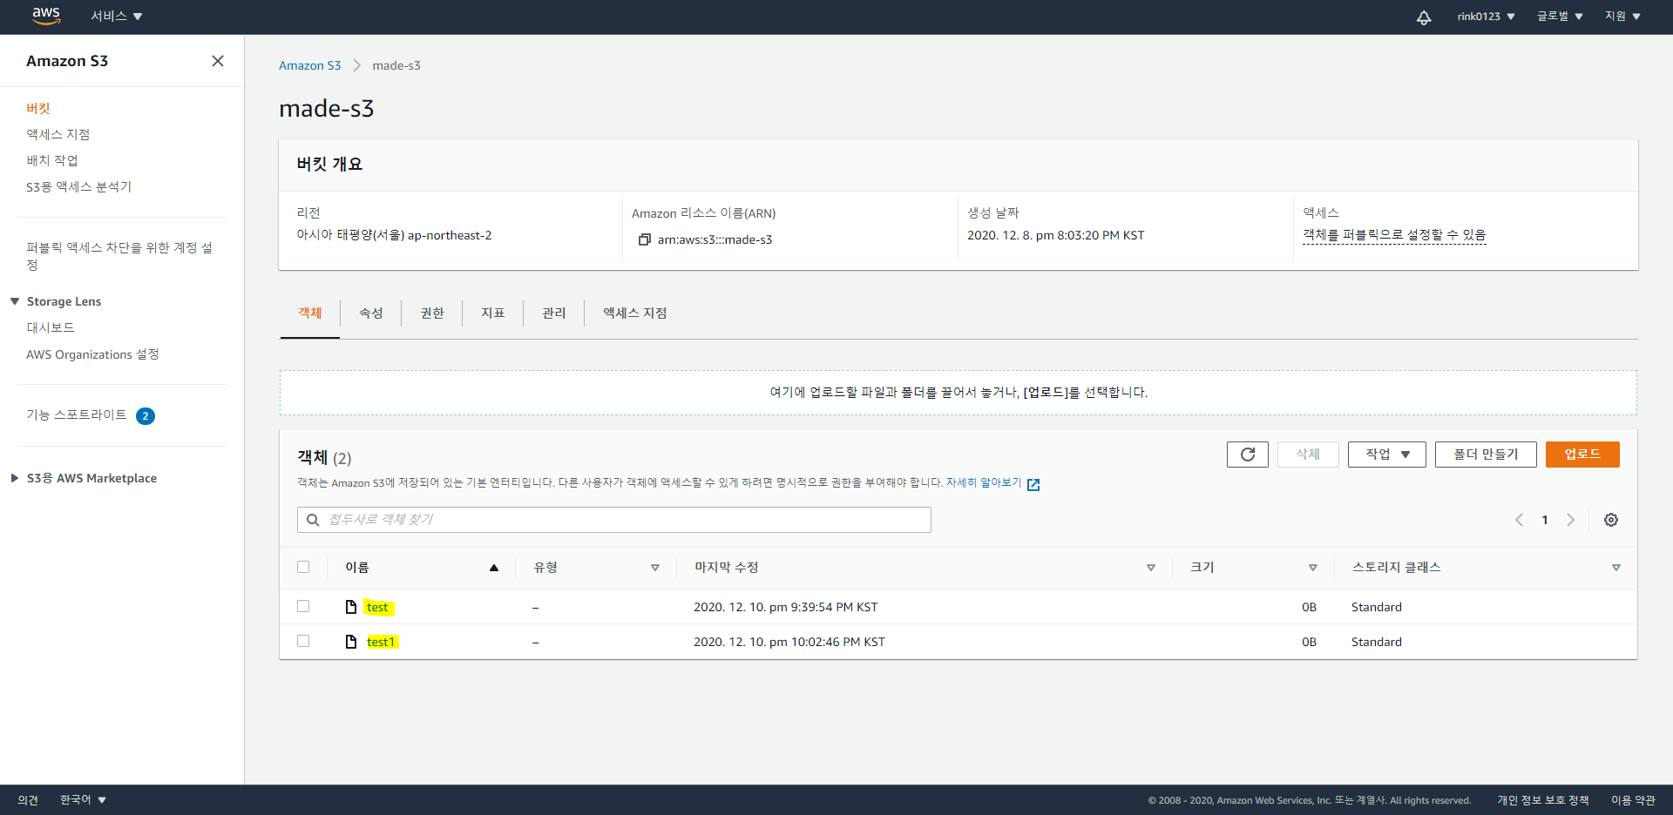Expand S3용 AWS Marketplace section
The height and width of the screenshot is (815, 1673).
[x=15, y=478]
